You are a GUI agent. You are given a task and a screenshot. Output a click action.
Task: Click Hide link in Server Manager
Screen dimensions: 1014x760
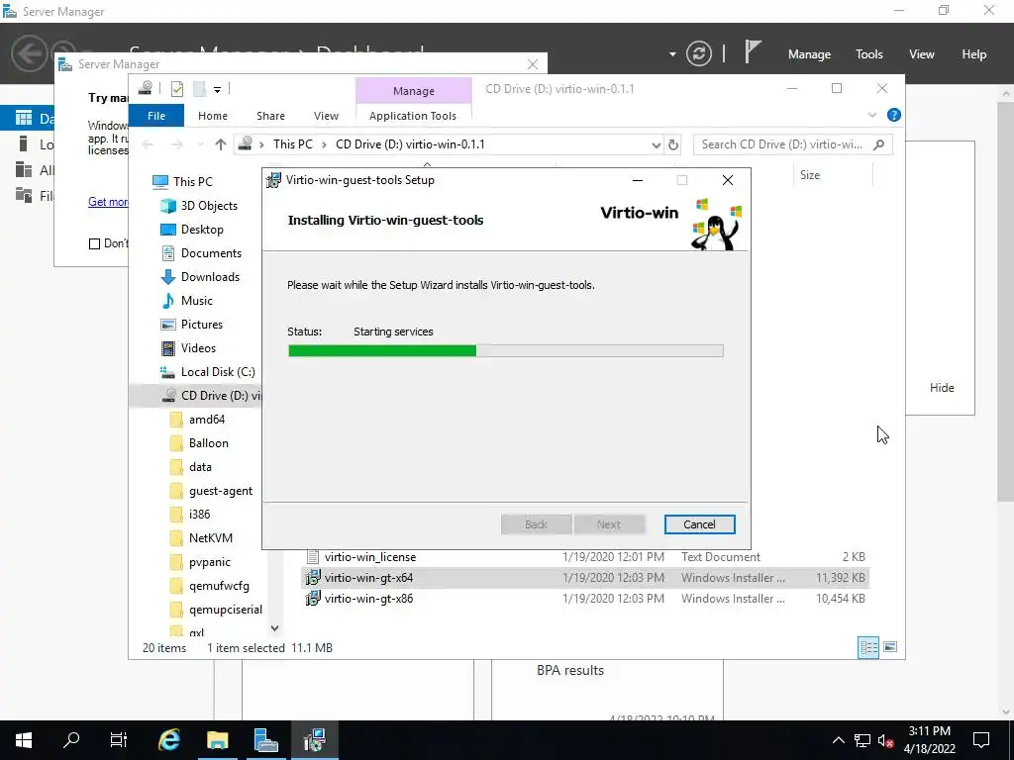click(x=942, y=388)
